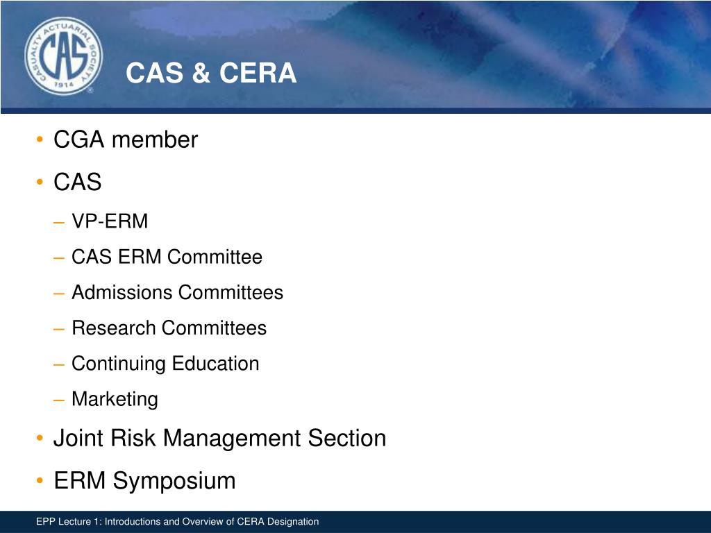Select the top-level "CAS" bullet text

tap(78, 182)
